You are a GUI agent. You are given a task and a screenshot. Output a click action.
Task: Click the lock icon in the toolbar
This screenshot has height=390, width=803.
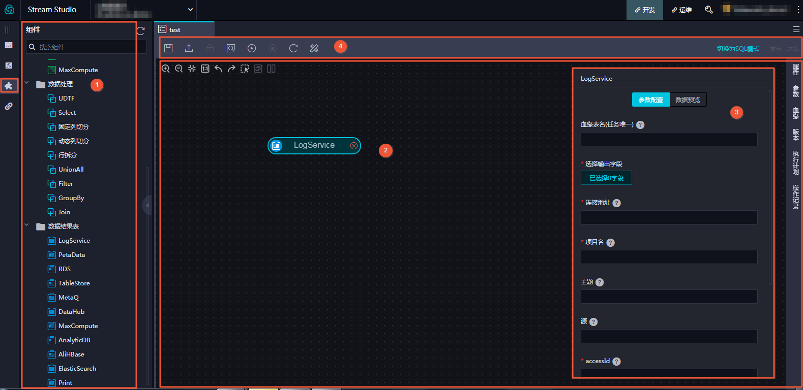coord(210,48)
